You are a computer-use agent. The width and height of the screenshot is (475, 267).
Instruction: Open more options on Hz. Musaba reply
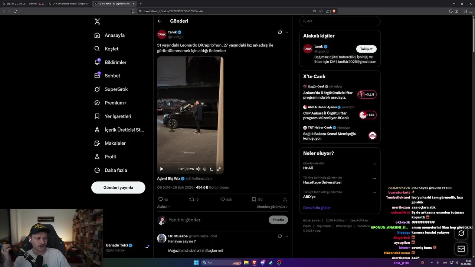pos(286,236)
